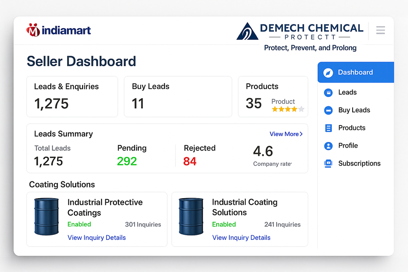408x272 pixels.
Task: Click the Industrial Protective Coatings barrel image
Action: tap(47, 217)
